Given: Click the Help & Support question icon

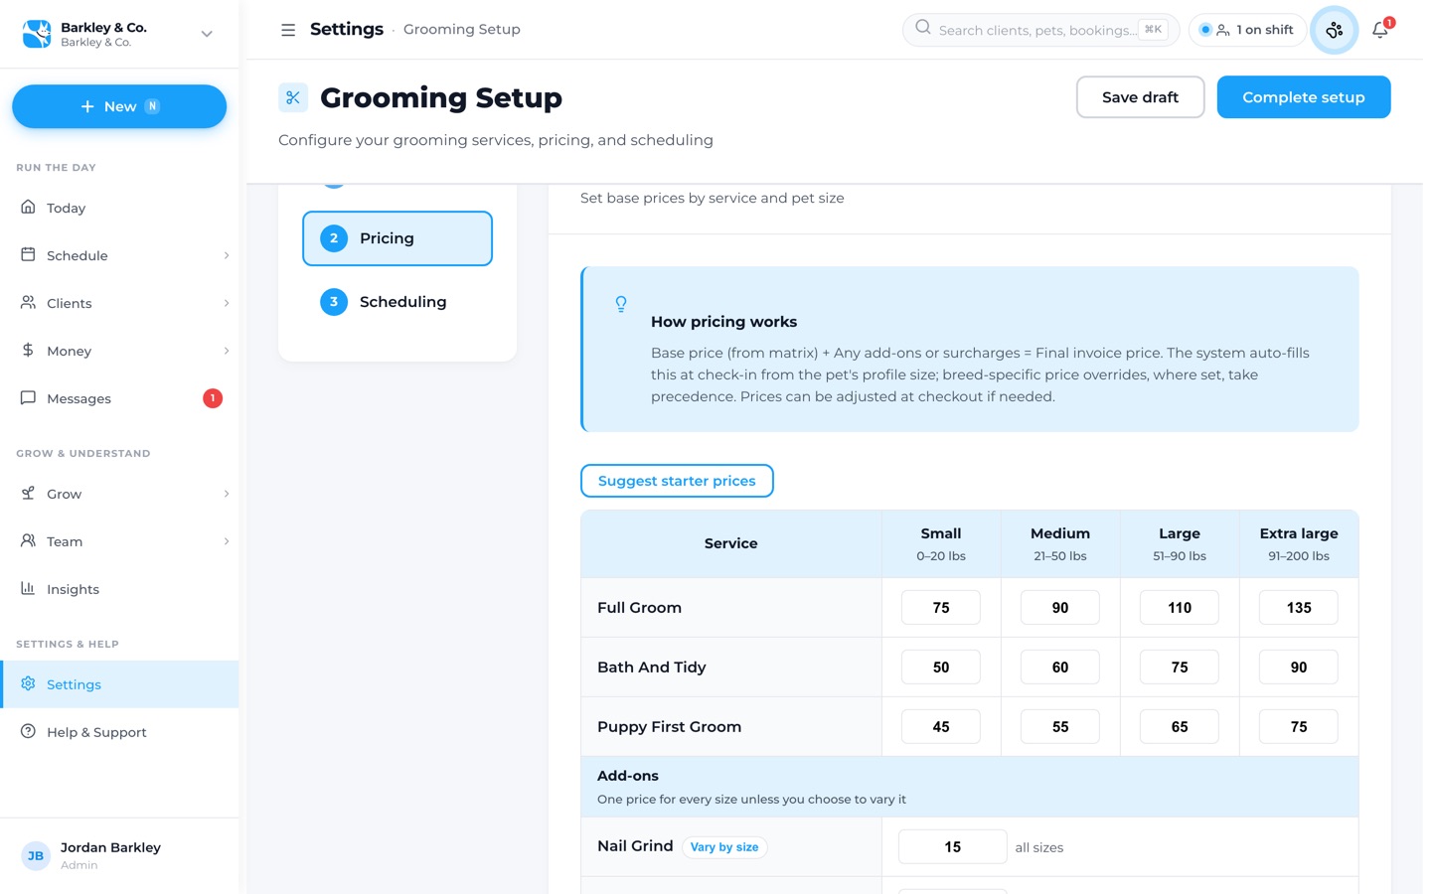Looking at the screenshot, I should pos(28,732).
